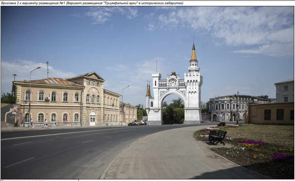The image size is (295, 181).
Task: Click the pedestrians walking on the left sidewalk
Action: tap(45, 123)
